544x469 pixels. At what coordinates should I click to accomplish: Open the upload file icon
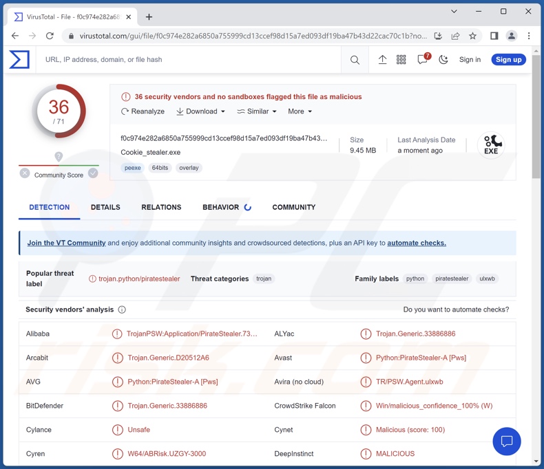(382, 60)
